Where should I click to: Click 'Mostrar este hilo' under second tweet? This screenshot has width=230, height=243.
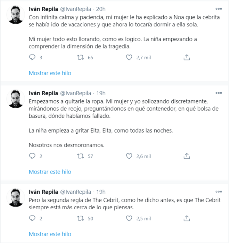[x=50, y=172]
